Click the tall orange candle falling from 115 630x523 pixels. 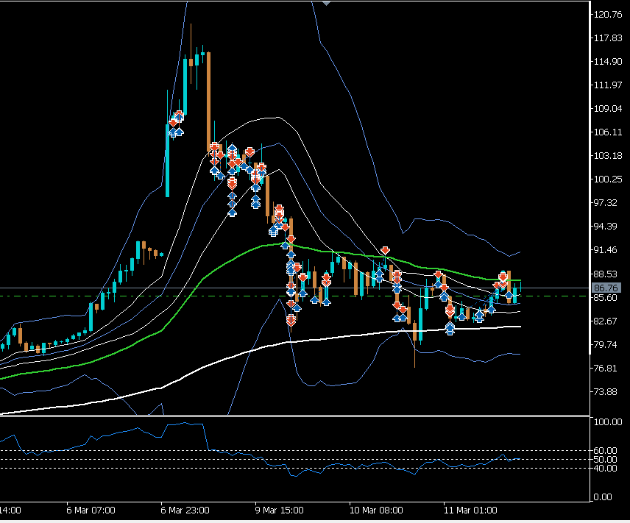tap(208, 102)
